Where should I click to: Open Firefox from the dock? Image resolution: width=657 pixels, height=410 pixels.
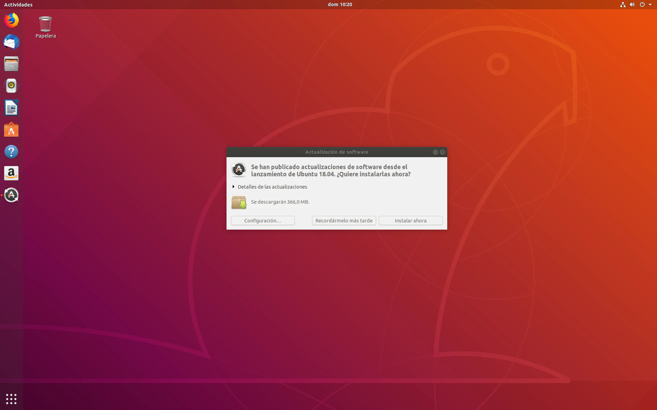point(11,20)
